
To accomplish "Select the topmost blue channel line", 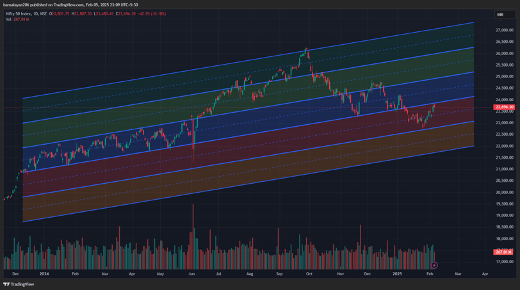I will pyautogui.click(x=248, y=60).
